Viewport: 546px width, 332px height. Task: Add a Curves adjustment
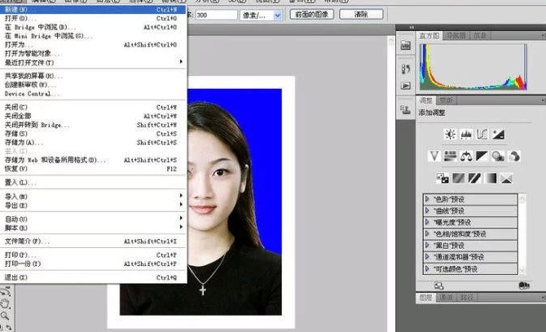coord(482,134)
